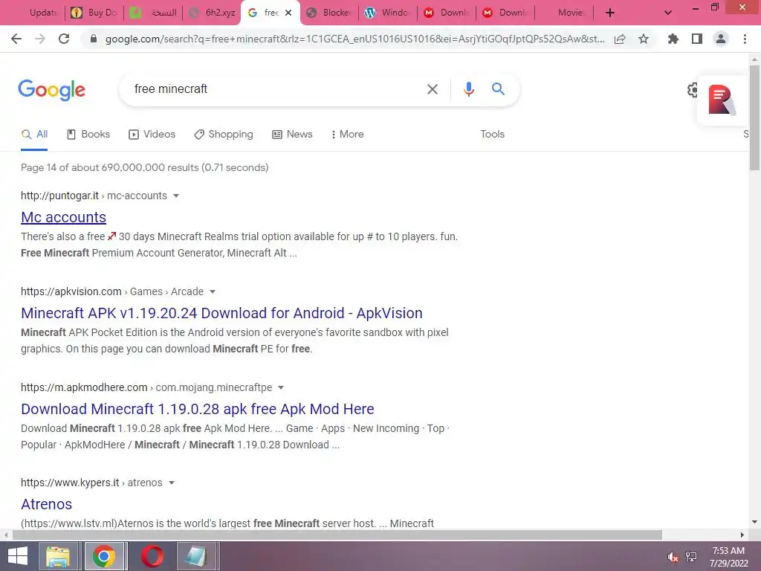Expand options arrow for apkmodhere.com result
Viewport: 761px width, 571px height.
tap(280, 387)
